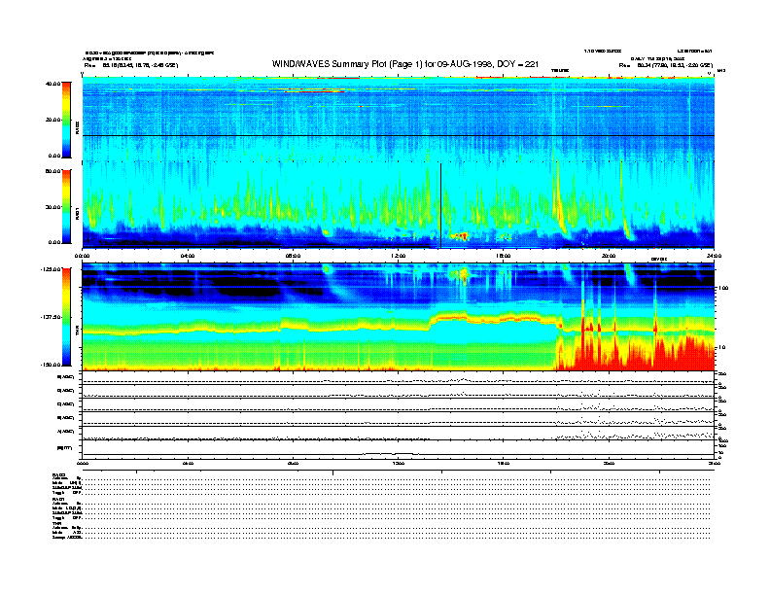Click the vertical black marker line in RAD1 panel

pos(441,206)
